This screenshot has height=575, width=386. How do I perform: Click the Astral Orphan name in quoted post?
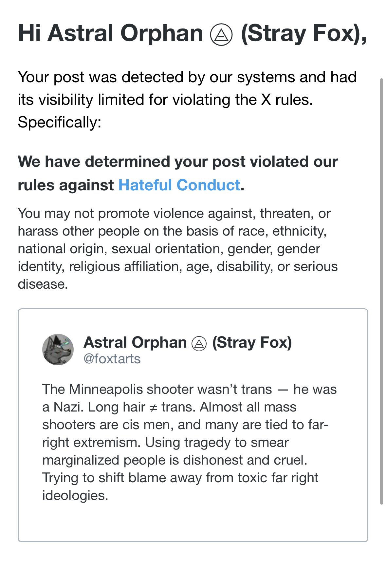tap(135, 342)
